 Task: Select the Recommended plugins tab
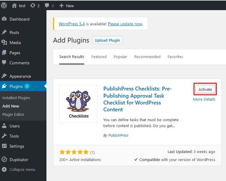click(147, 57)
